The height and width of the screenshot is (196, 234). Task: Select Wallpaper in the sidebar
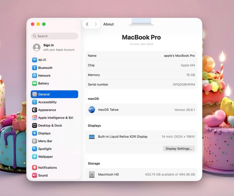(x=55, y=157)
